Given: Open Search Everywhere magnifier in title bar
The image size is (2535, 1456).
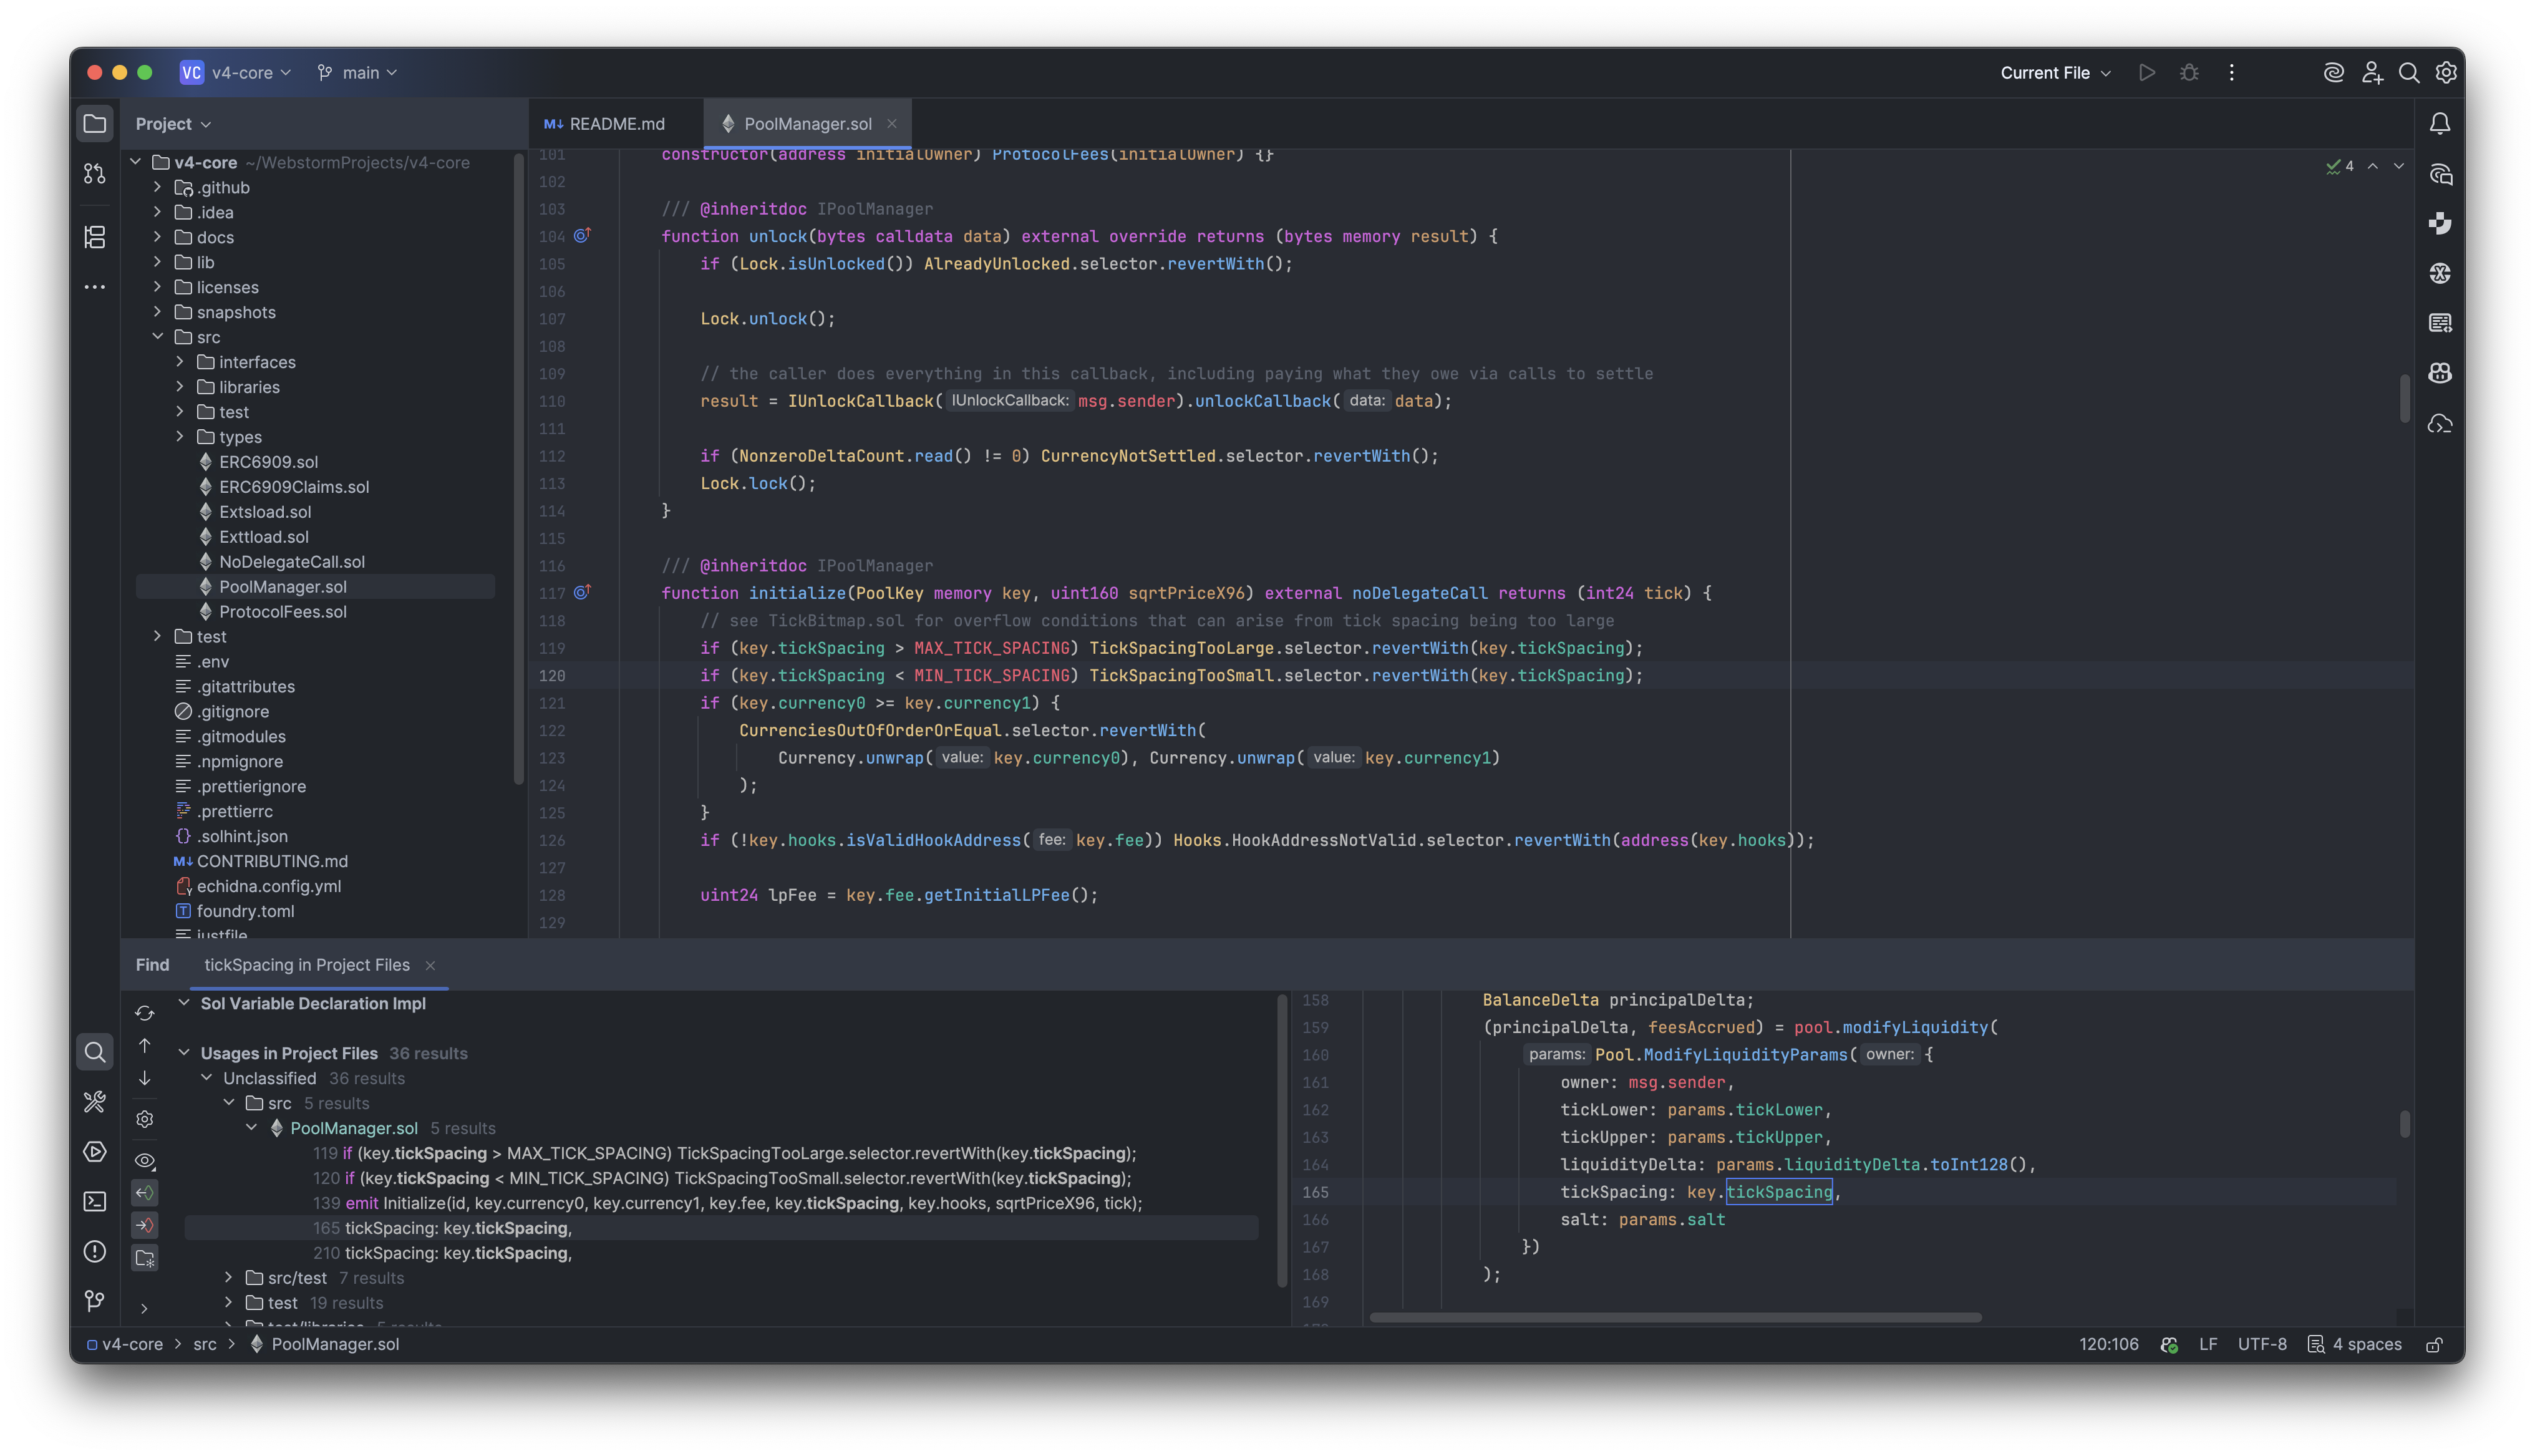Looking at the screenshot, I should [x=2409, y=72].
